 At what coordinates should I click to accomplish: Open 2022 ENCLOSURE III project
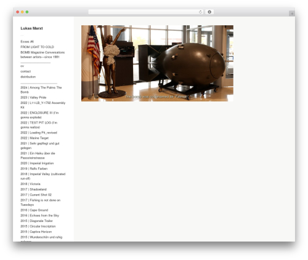[39, 115]
